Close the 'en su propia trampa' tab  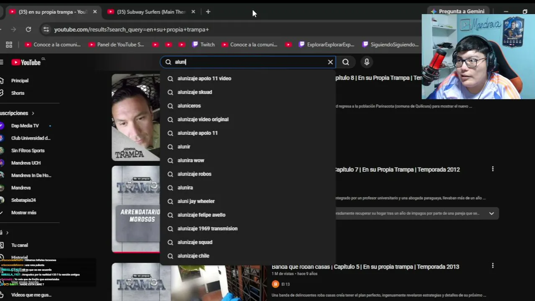[x=95, y=12]
